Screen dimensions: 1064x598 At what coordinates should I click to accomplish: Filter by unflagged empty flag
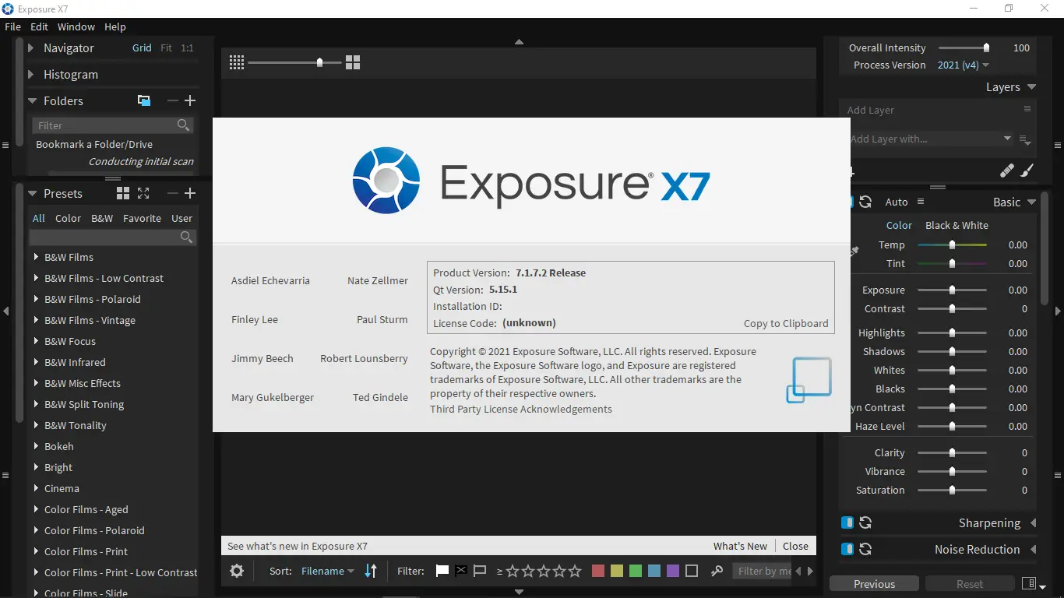click(480, 571)
